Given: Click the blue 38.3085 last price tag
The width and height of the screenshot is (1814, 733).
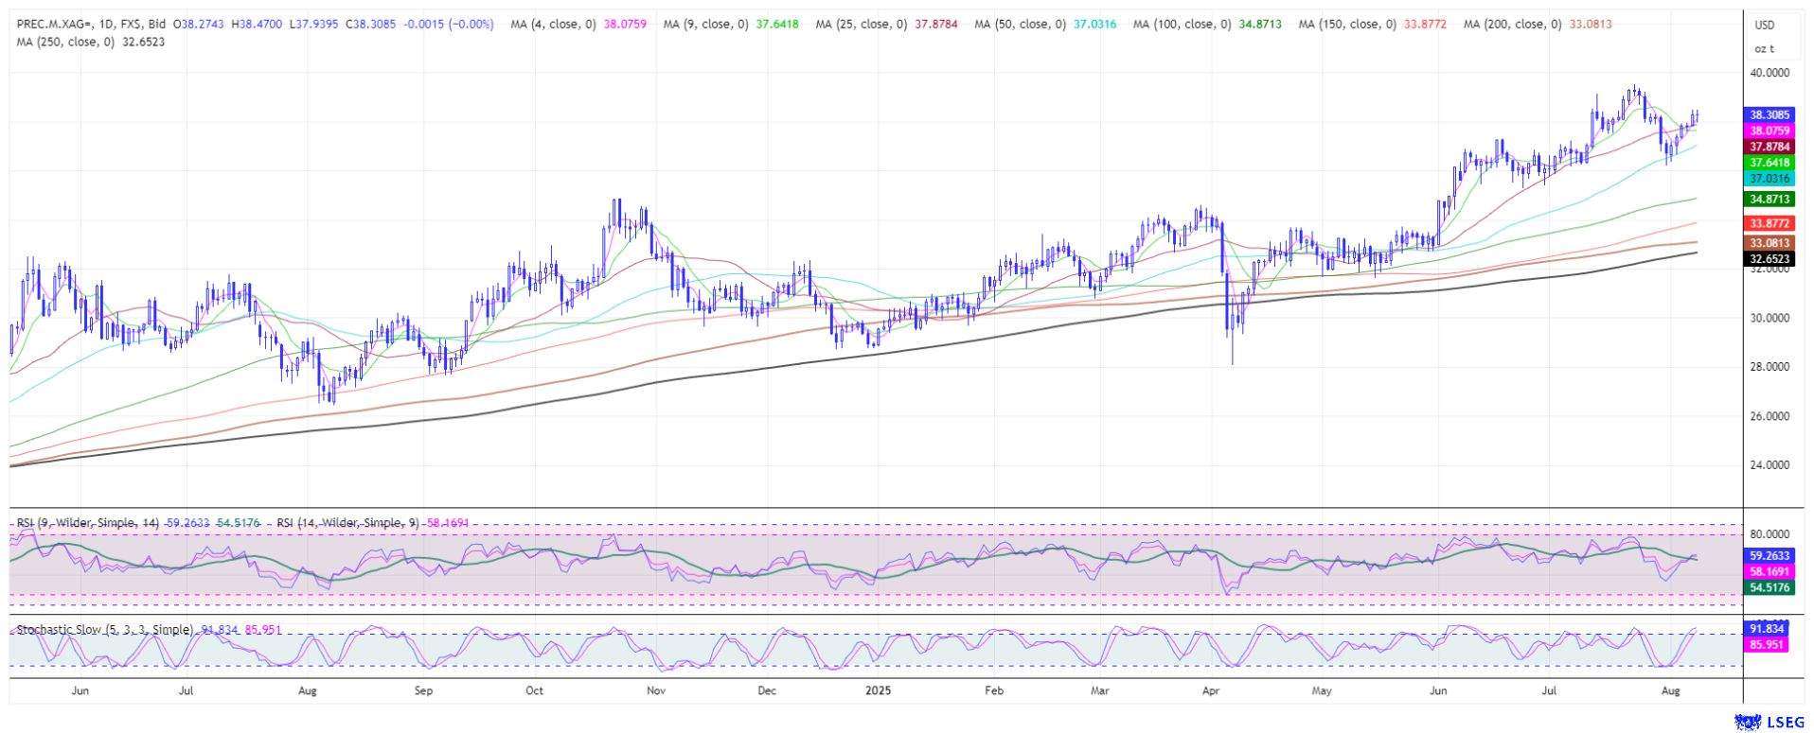Looking at the screenshot, I should [x=1770, y=114].
